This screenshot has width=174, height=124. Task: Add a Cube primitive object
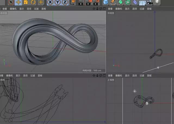(x=105, y=2)
